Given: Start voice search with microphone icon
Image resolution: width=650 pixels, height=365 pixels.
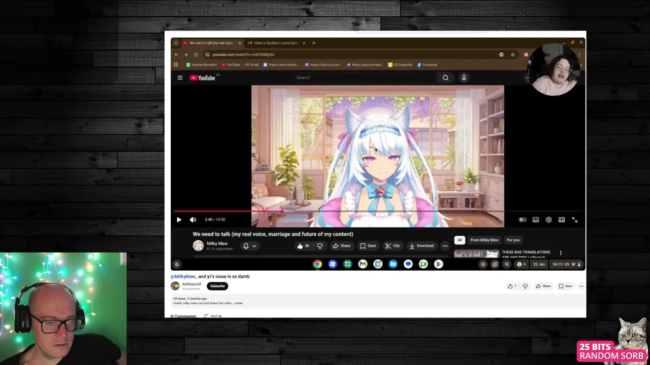Looking at the screenshot, I should pyautogui.click(x=464, y=78).
